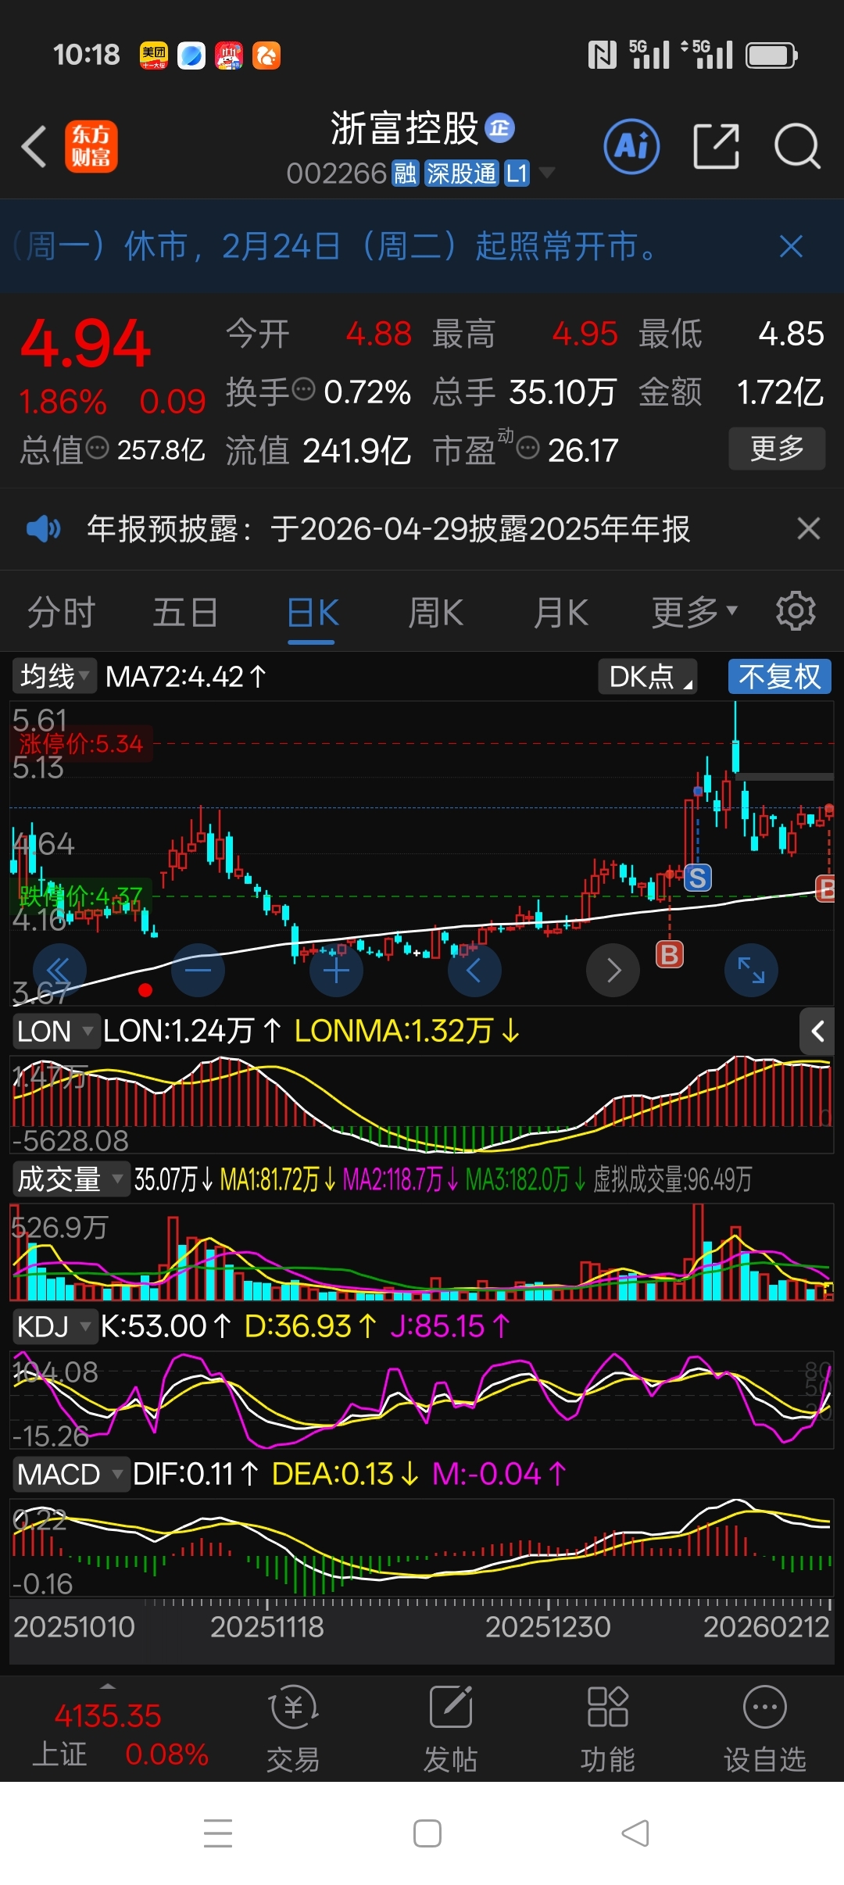Tap the 浙富控股 stock title
This screenshot has width=844, height=1885.
pyautogui.click(x=404, y=128)
